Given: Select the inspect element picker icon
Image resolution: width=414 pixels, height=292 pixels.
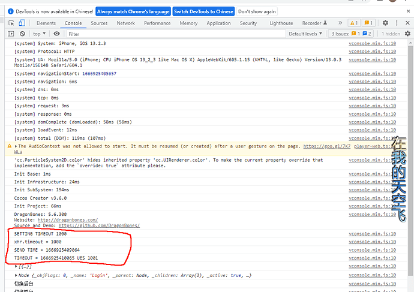Looking at the screenshot, I should [11, 23].
